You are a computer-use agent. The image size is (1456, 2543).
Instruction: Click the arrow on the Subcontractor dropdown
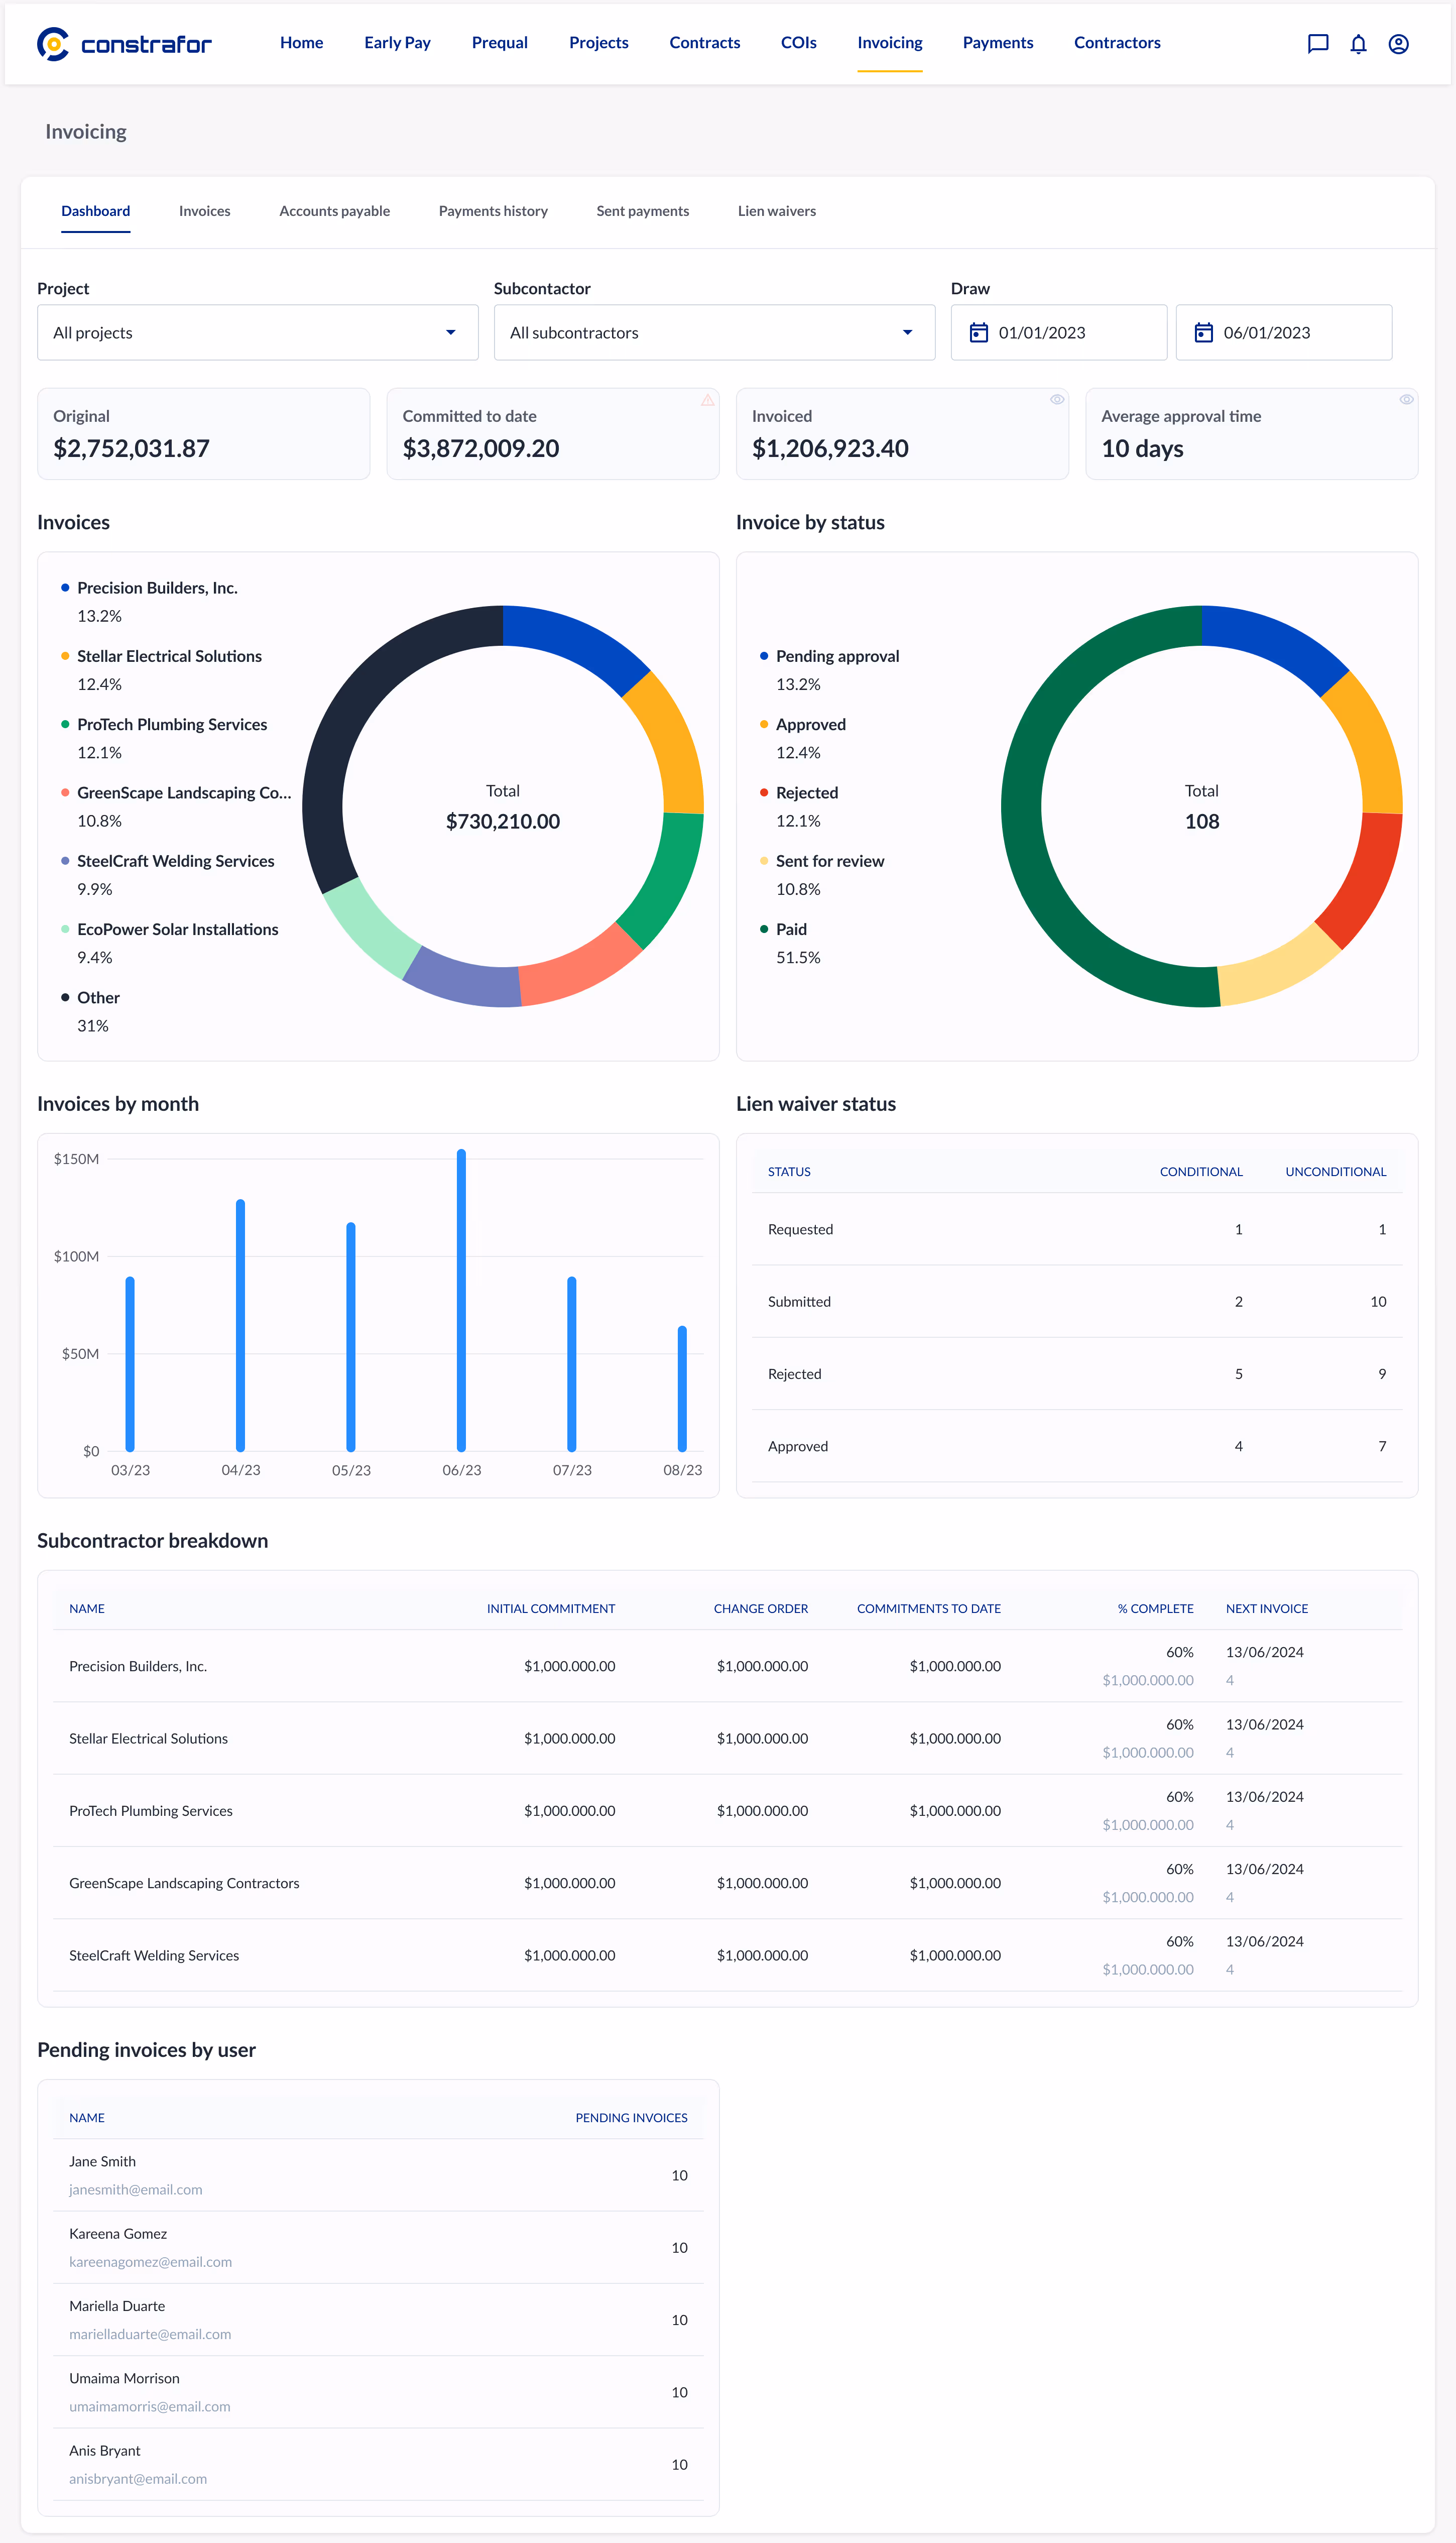pos(907,332)
